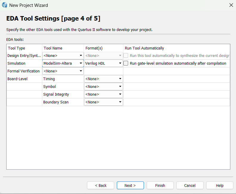This screenshot has height=194, width=236.
Task: Click the Format(s) column header
Action: click(103, 48)
